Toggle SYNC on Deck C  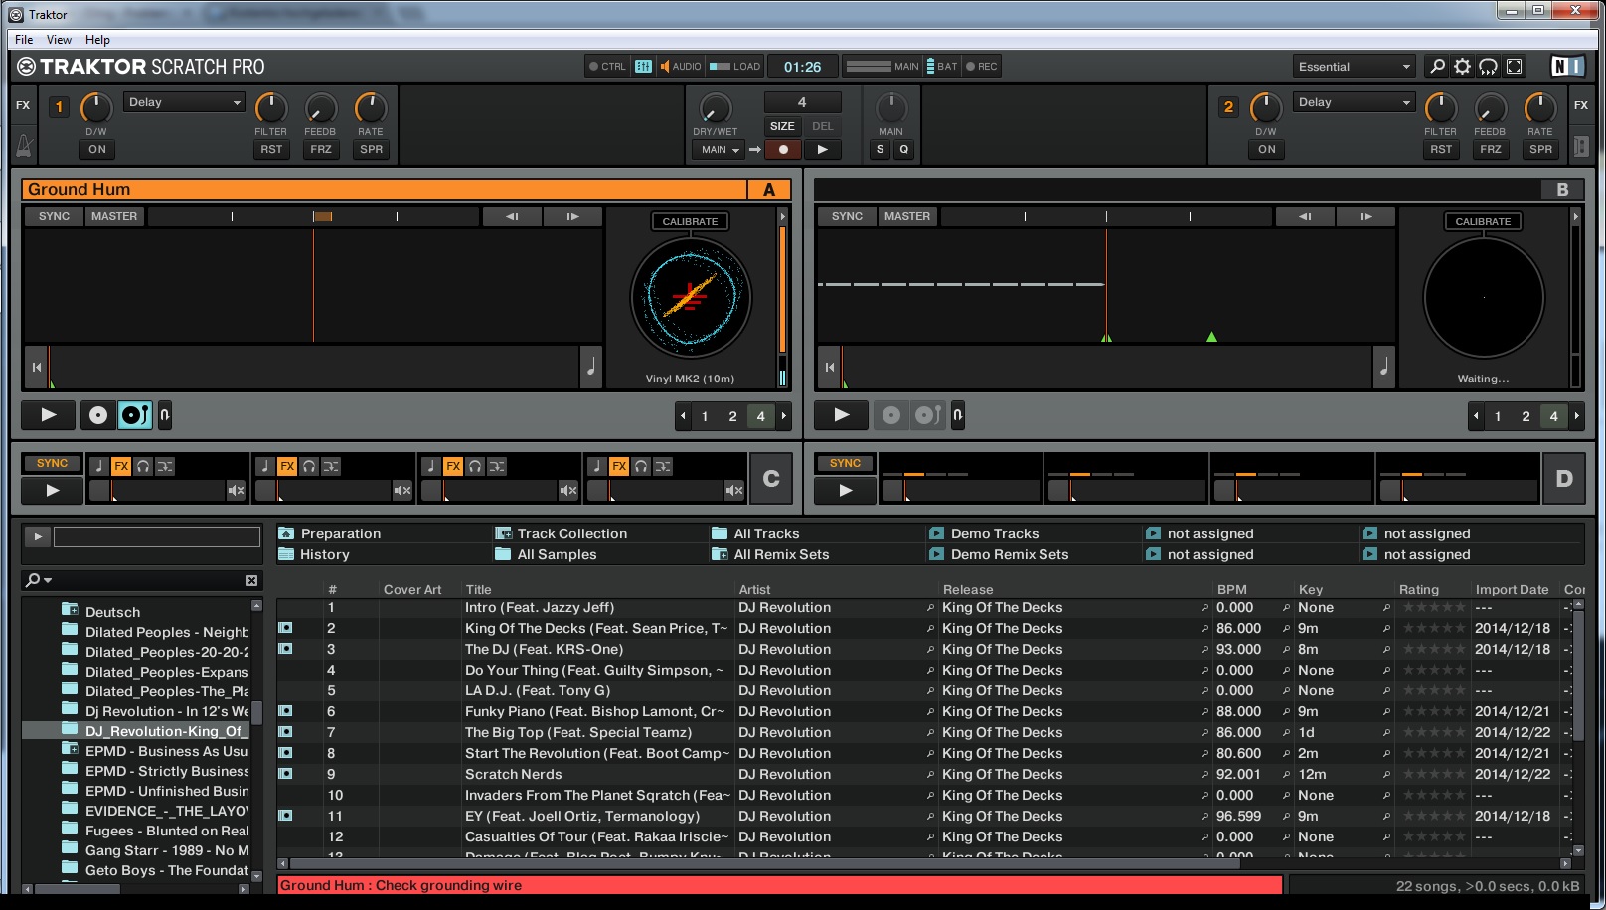tap(53, 463)
